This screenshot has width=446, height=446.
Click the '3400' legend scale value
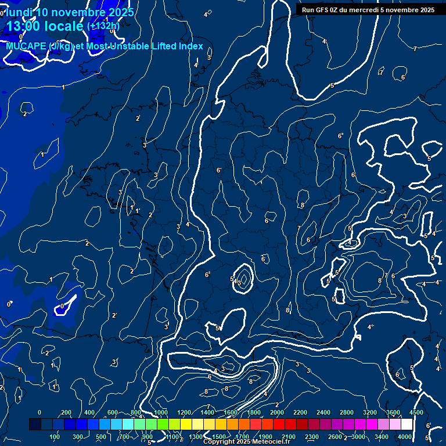tap(382, 437)
